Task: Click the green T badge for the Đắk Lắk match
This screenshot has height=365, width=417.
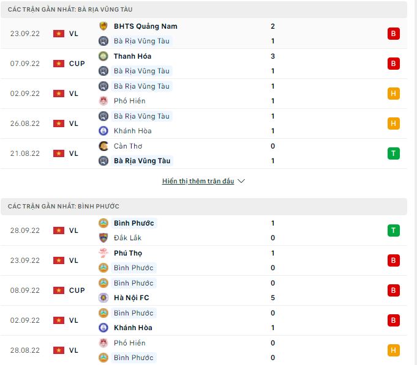Action: (x=393, y=230)
